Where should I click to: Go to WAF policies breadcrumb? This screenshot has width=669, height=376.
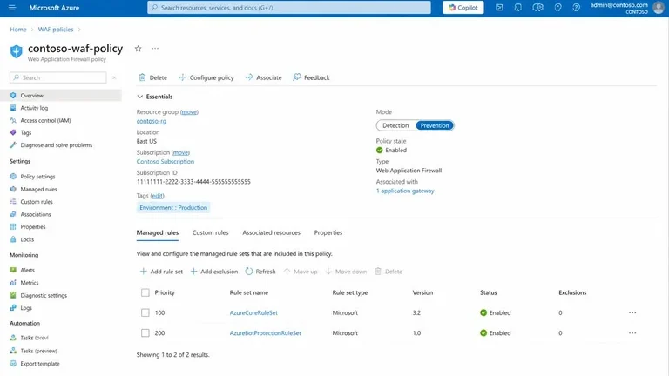pyautogui.click(x=56, y=30)
